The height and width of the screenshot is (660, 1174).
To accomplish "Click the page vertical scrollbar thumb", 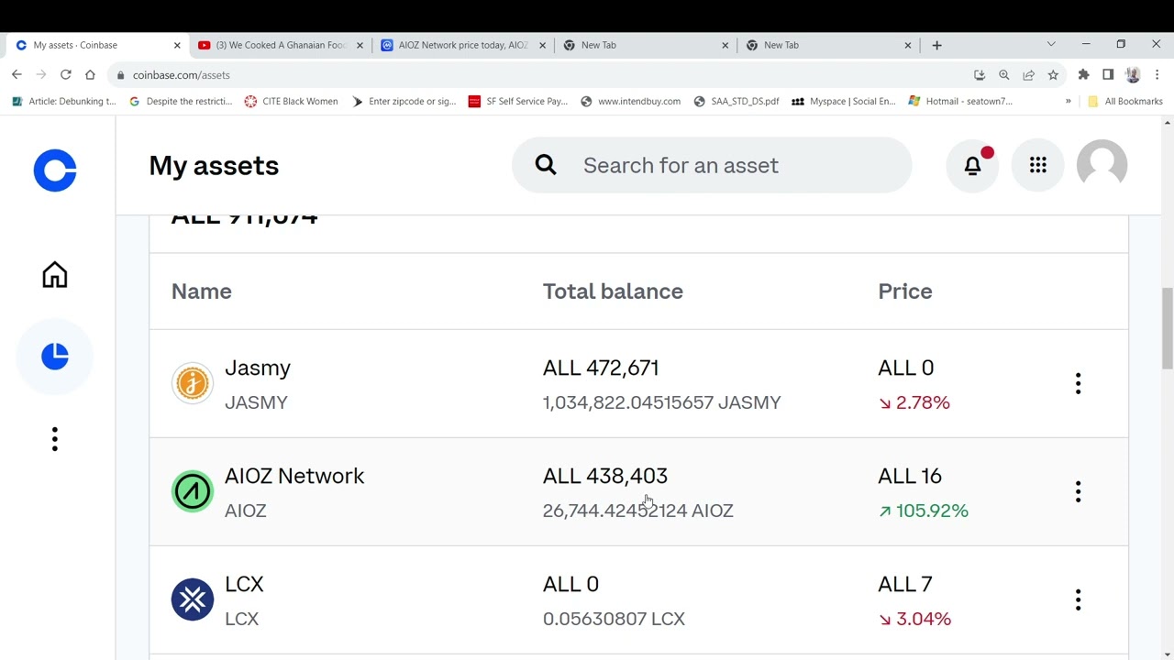I will [1167, 328].
